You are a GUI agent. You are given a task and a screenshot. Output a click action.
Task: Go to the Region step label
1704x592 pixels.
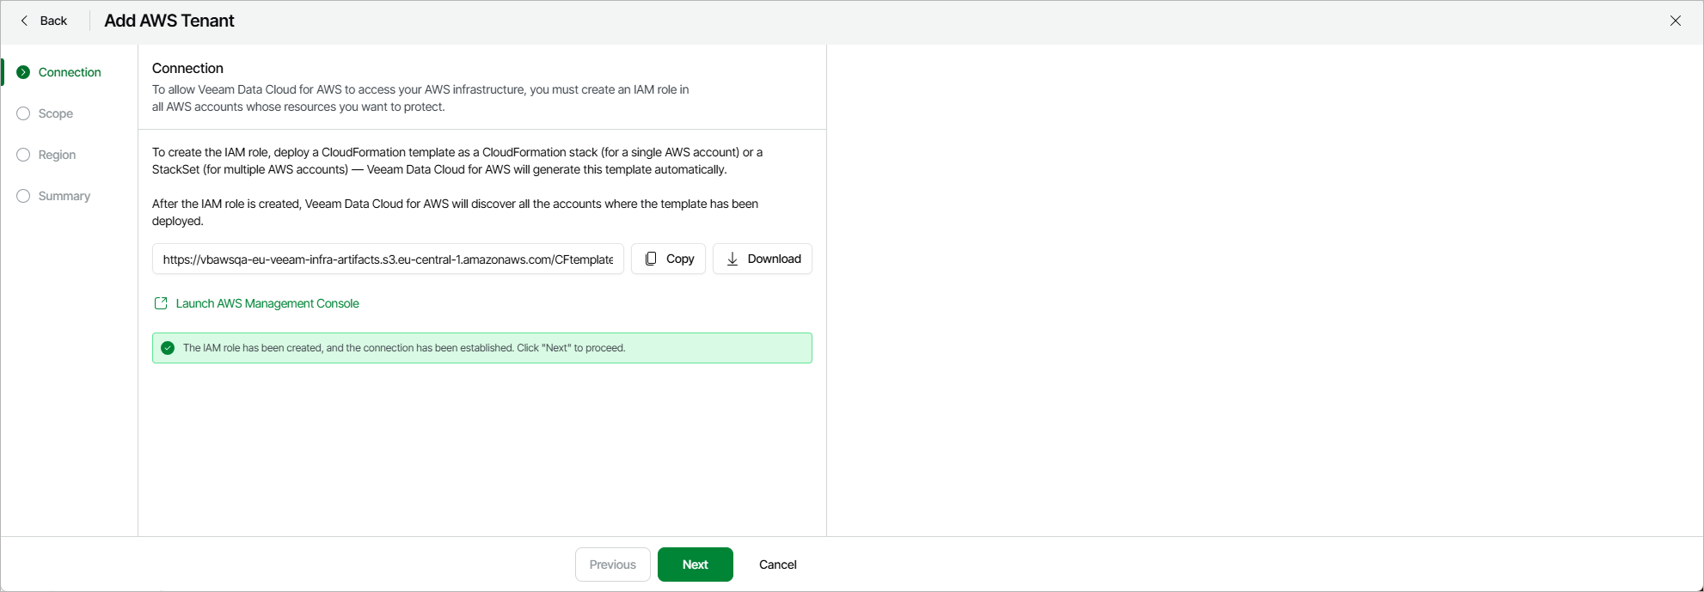pos(57,155)
